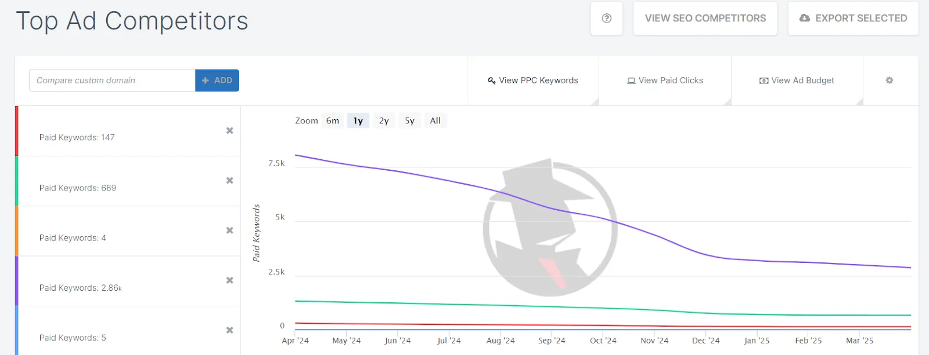Select the blue competitor row, 5 keywords
Viewport: 929px width, 355px height.
click(128, 331)
